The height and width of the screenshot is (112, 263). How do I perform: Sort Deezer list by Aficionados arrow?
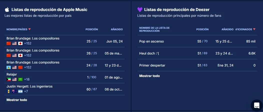pos(254,29)
